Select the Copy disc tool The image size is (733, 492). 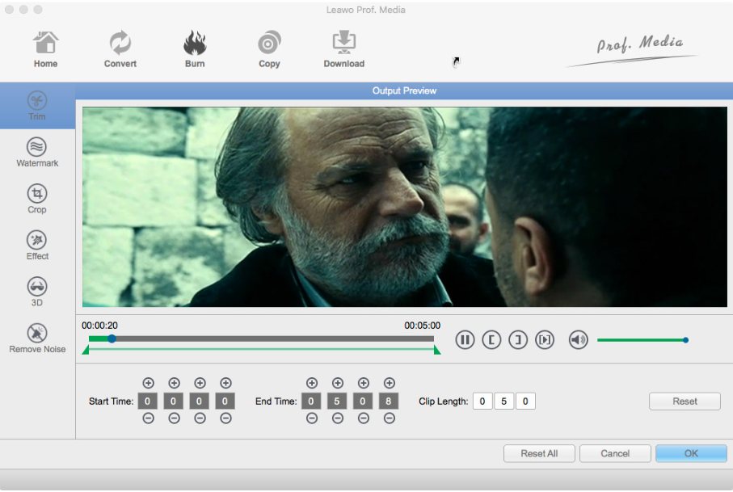click(269, 49)
